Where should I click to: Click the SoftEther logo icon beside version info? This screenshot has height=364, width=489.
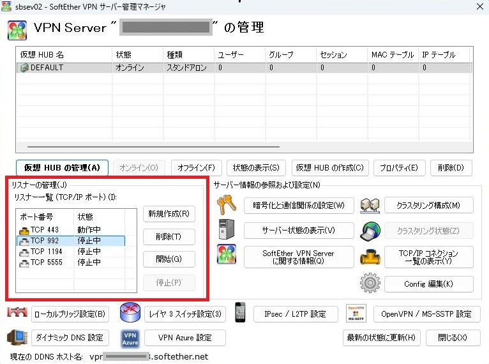tap(227, 254)
